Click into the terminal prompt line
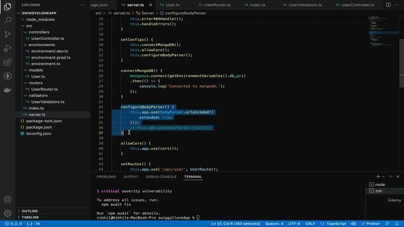The image size is (404, 227). click(198, 218)
